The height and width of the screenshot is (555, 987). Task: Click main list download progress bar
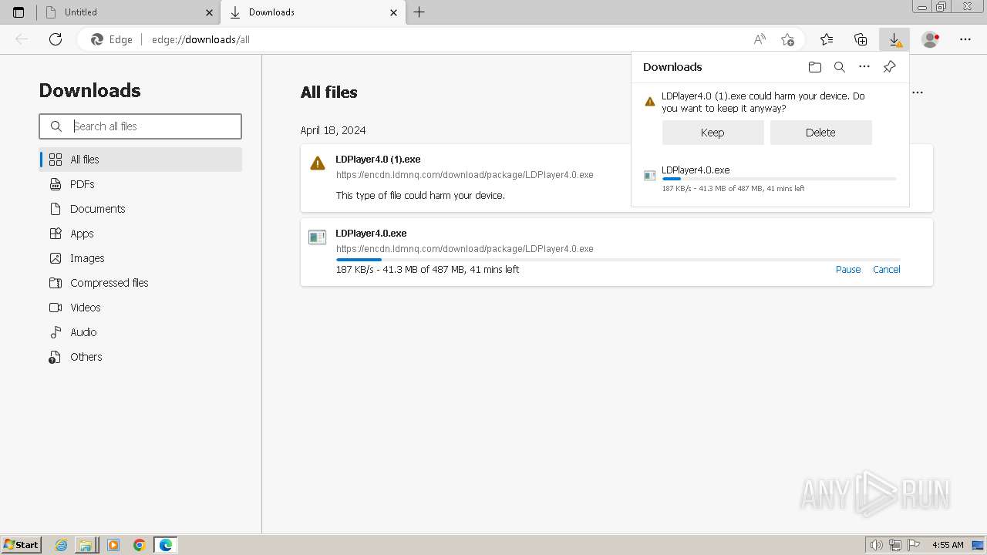pos(618,260)
